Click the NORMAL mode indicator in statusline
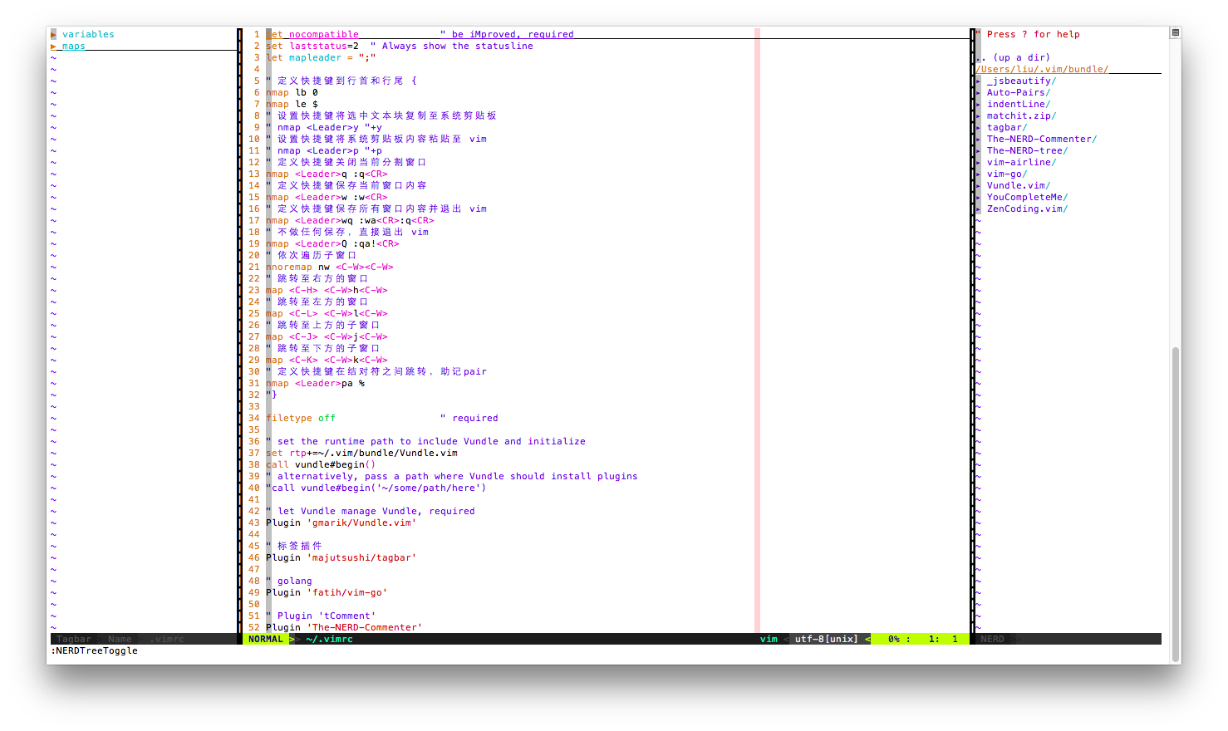 click(x=265, y=639)
